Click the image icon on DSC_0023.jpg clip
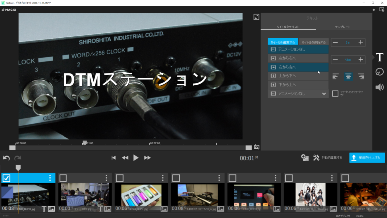 [x=277, y=209]
